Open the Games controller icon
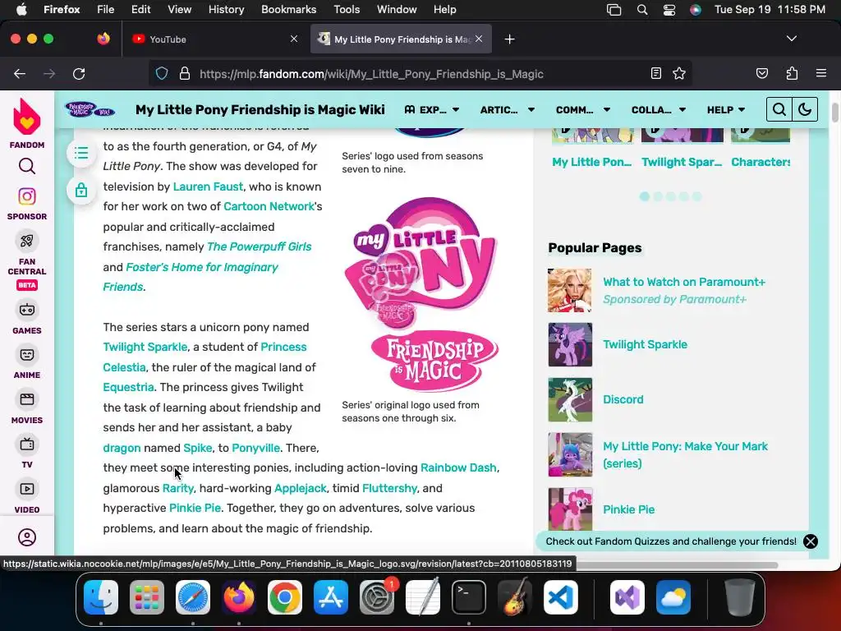The image size is (841, 631). [27, 310]
